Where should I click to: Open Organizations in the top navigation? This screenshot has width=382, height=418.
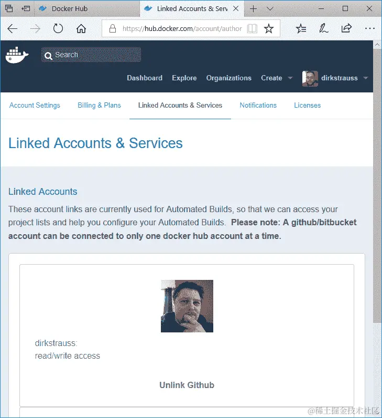coord(229,78)
